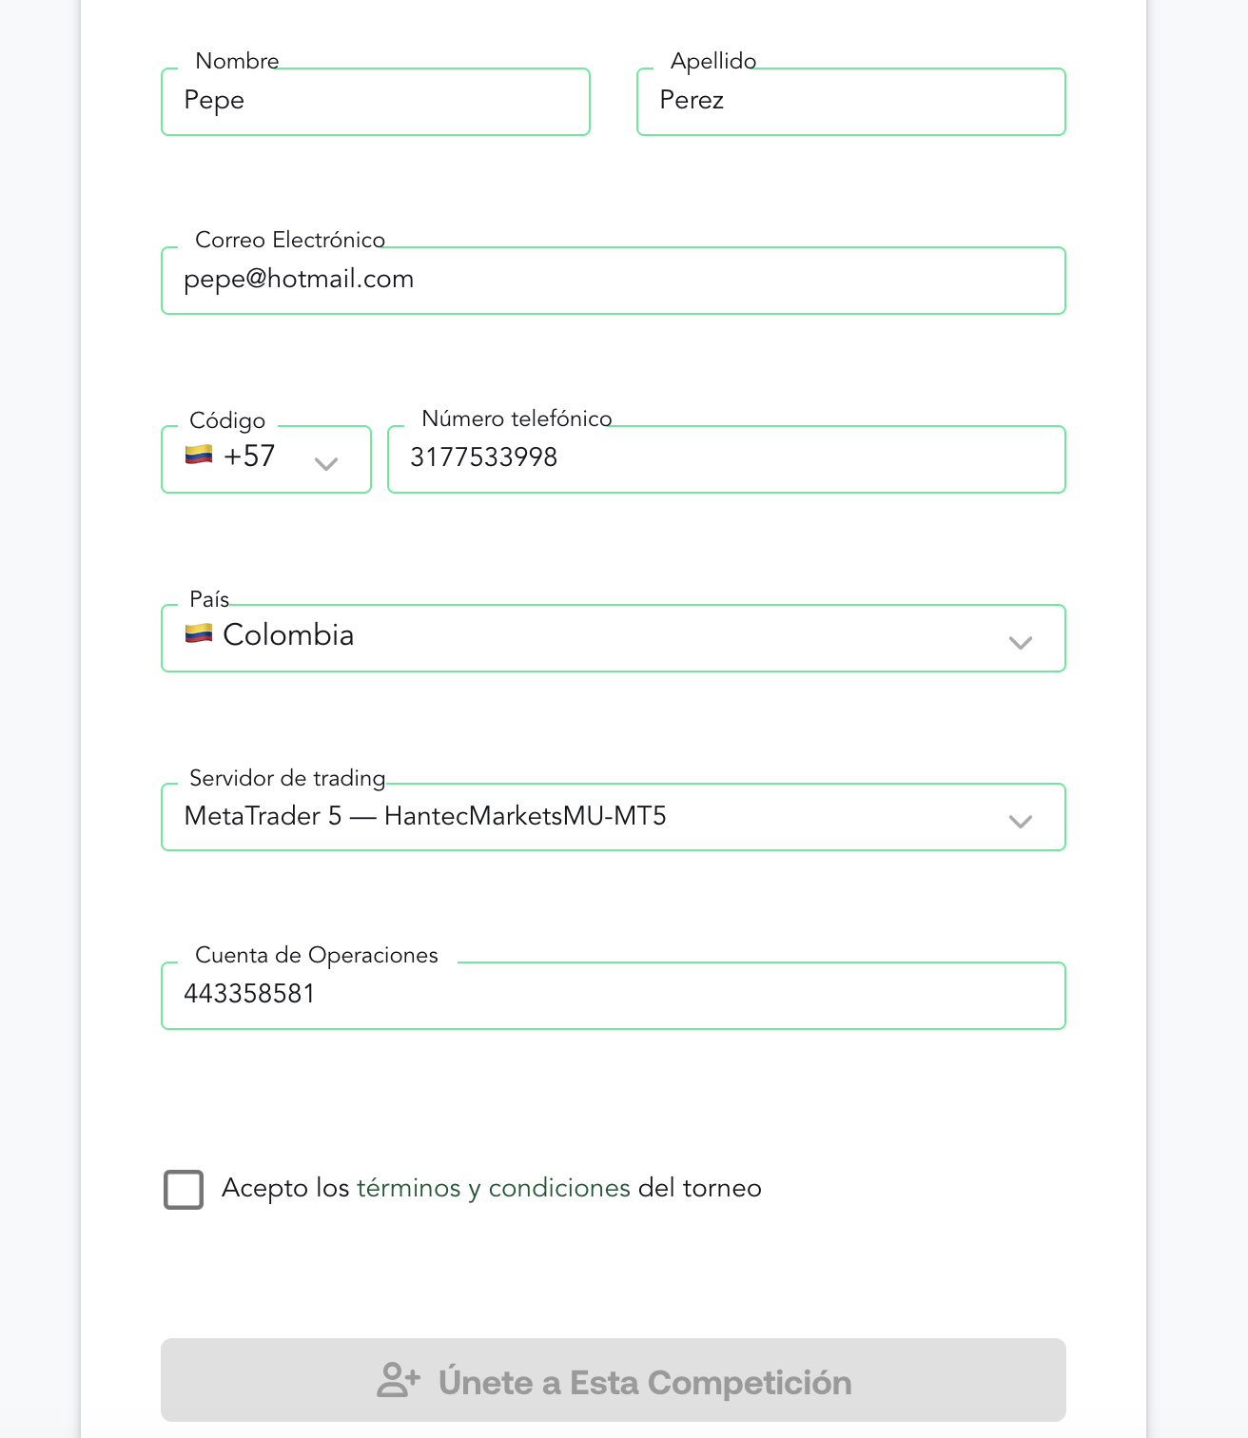Click MetaTrader 5 HantecMarketsMU-MT5 server selection
This screenshot has height=1438, width=1248.
click(425, 816)
